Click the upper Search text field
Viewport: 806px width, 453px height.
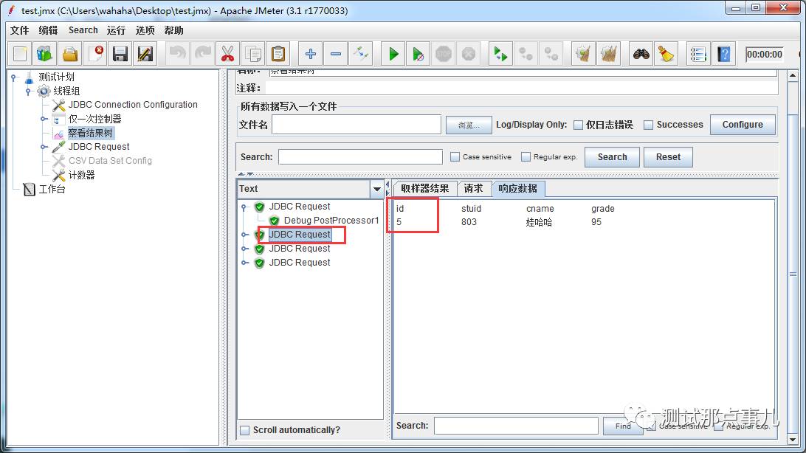click(360, 156)
